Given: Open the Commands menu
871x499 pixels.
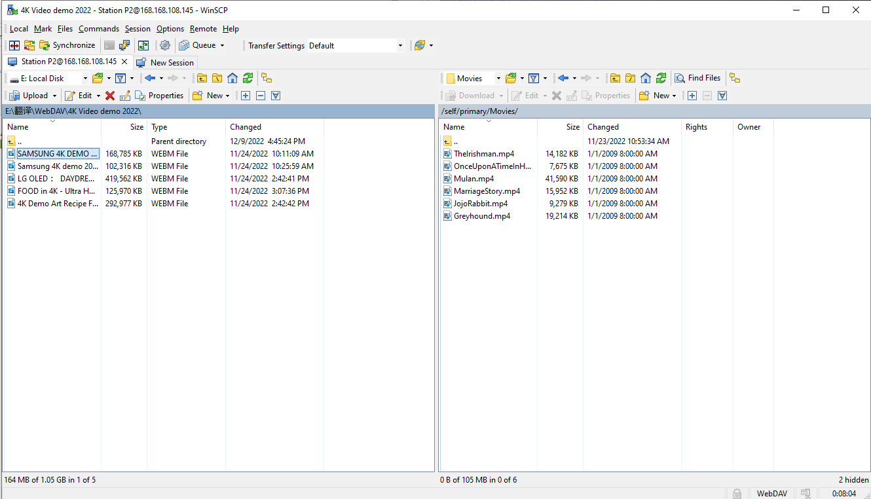Looking at the screenshot, I should [99, 29].
